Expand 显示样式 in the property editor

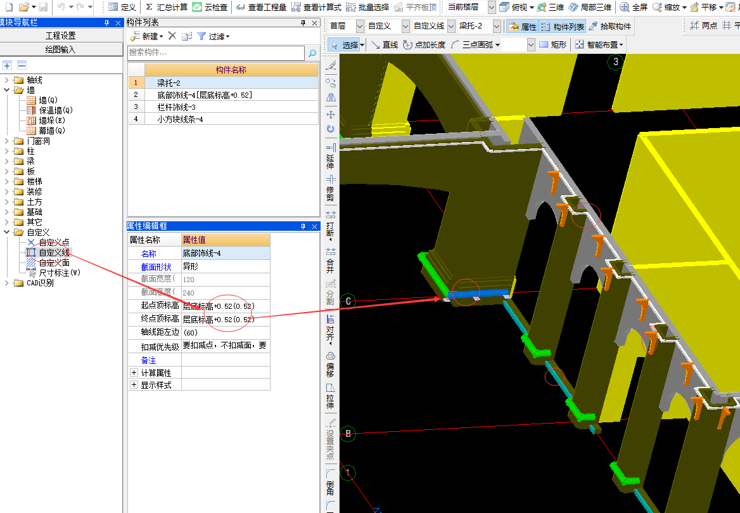pos(134,385)
